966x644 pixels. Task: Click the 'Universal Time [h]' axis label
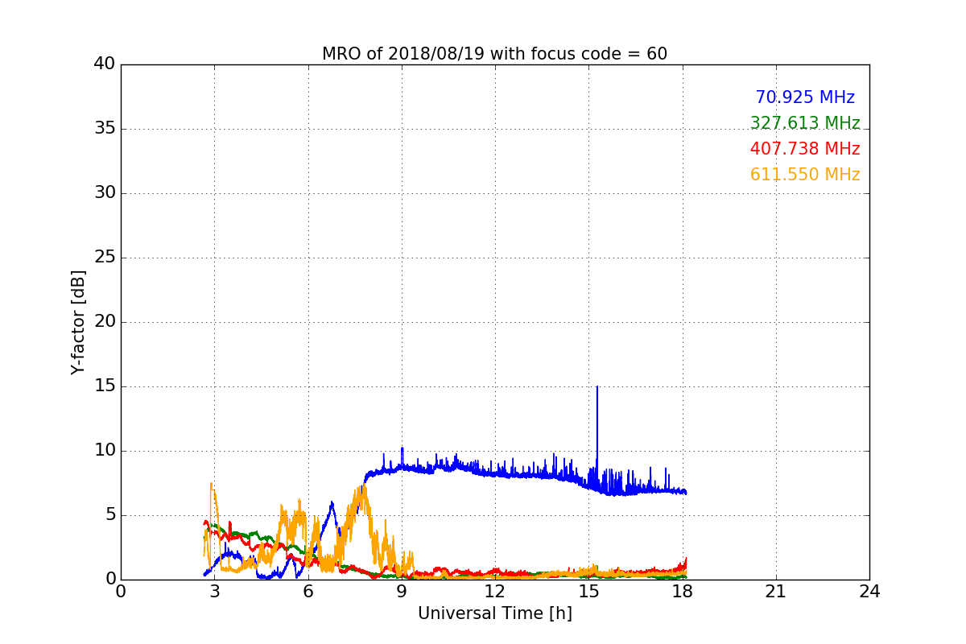click(494, 613)
